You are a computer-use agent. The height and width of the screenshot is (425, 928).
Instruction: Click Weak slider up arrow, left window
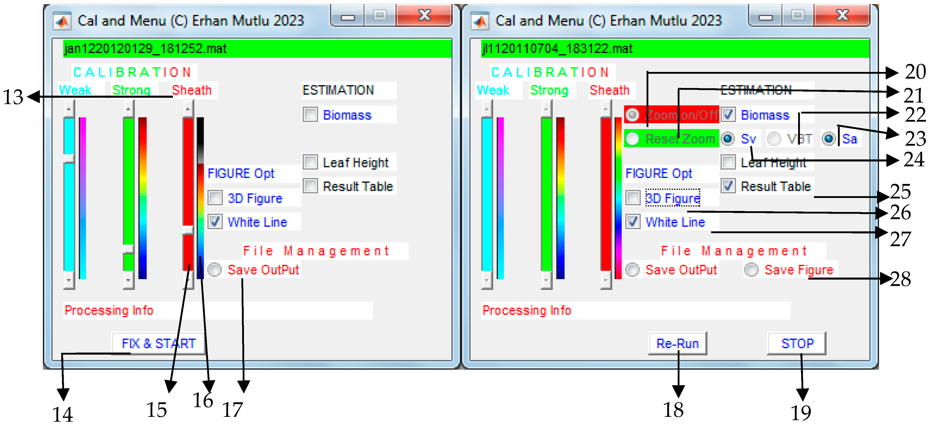(69, 109)
